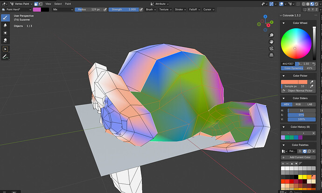Switch sliders to RGB tab
Screen dimensions: 322x193
pyautogui.click(x=298, y=104)
